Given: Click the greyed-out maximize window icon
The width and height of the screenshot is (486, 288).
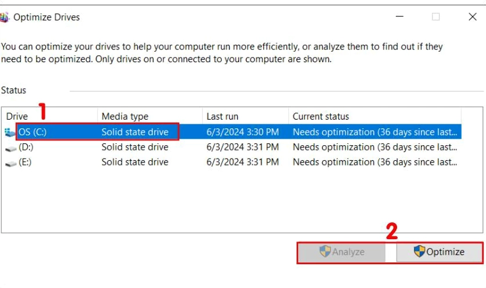Looking at the screenshot, I should click(x=435, y=17).
